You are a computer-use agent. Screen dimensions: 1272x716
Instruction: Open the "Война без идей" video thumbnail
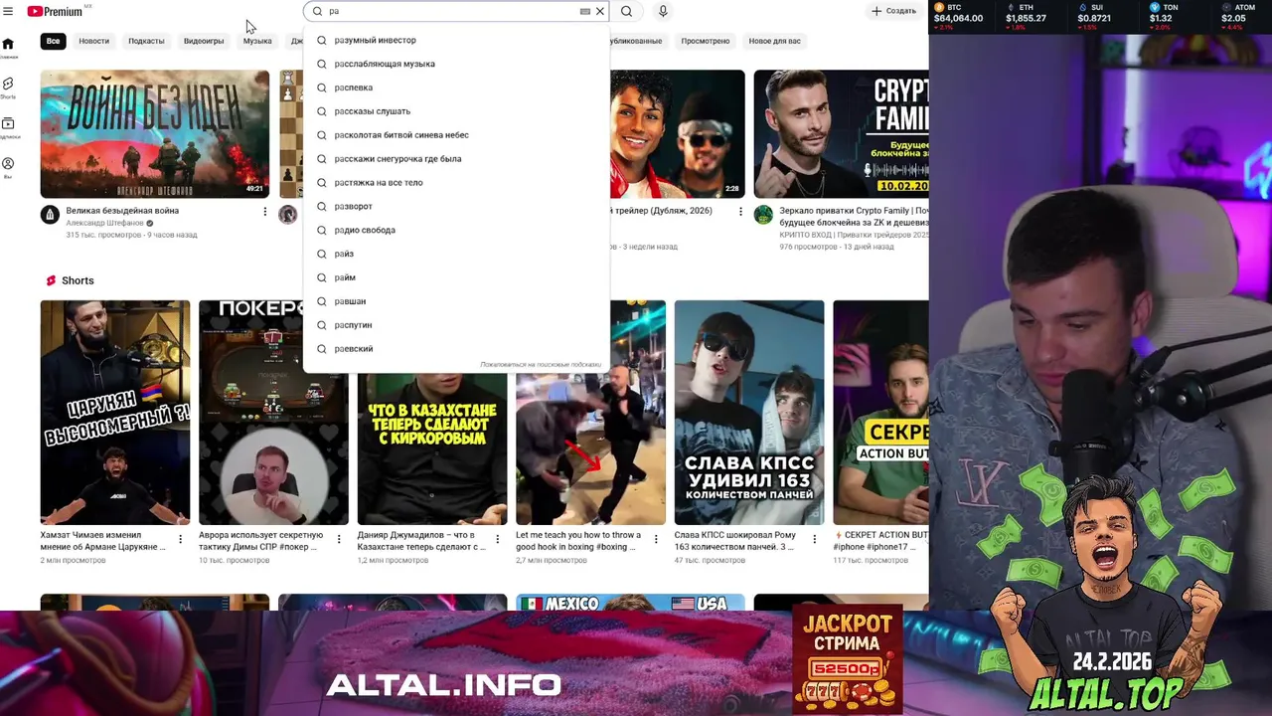click(155, 133)
